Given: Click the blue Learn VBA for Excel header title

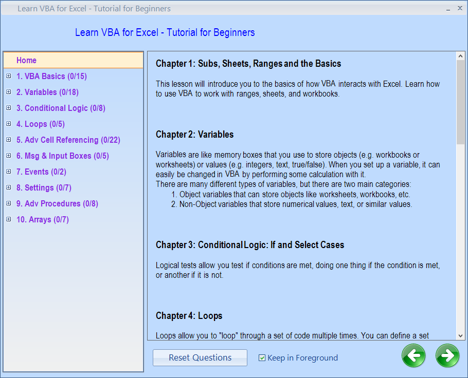Looking at the screenshot, I should click(165, 32).
